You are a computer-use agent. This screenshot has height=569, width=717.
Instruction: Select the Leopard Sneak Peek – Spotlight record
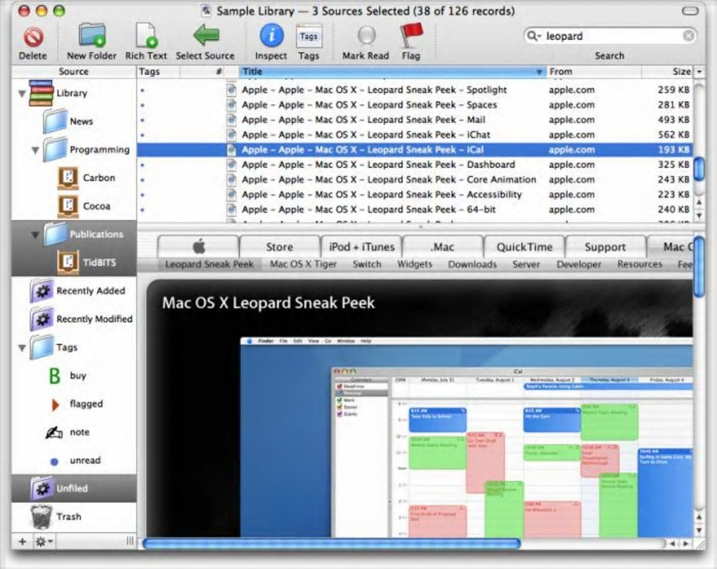tap(415, 90)
